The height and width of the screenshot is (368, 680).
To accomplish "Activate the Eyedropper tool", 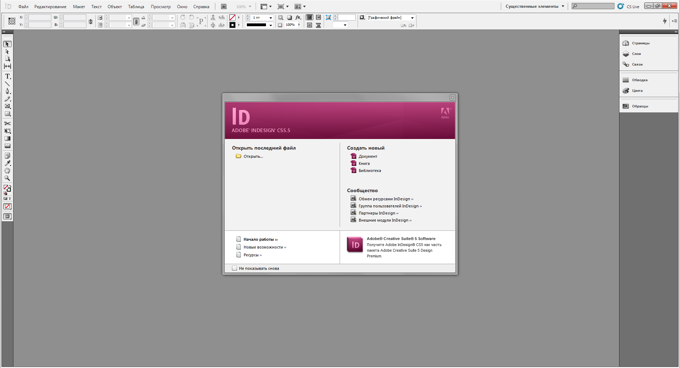I will tap(7, 163).
